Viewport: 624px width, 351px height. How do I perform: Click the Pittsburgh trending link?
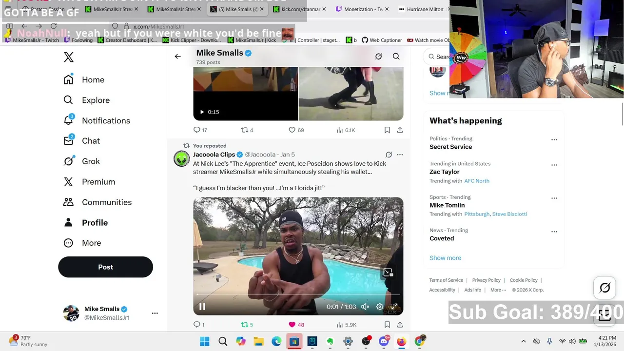(x=477, y=214)
